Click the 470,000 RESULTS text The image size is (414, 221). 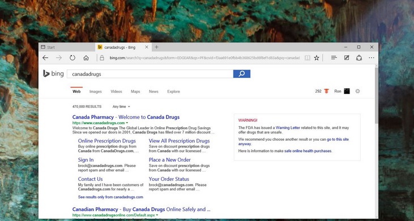(87, 107)
